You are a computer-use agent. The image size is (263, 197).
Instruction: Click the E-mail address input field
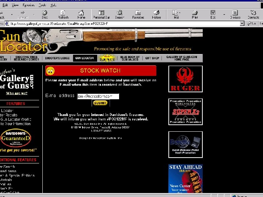point(98,96)
